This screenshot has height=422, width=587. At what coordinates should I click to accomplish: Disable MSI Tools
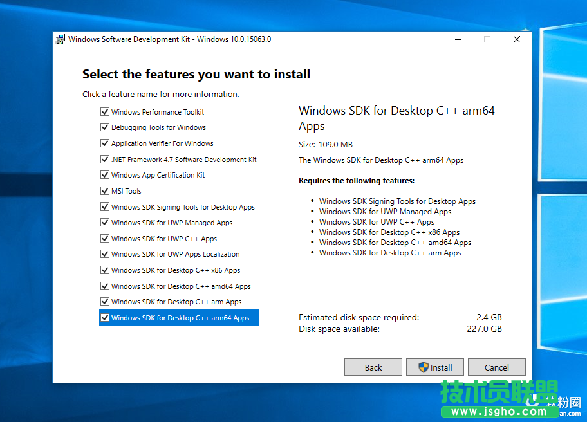tap(105, 190)
